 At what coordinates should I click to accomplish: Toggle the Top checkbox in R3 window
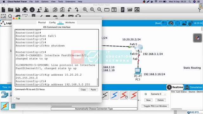tap(15, 98)
